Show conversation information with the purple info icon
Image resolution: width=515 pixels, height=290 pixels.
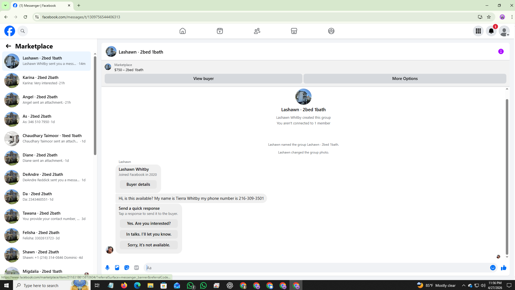[501, 51]
